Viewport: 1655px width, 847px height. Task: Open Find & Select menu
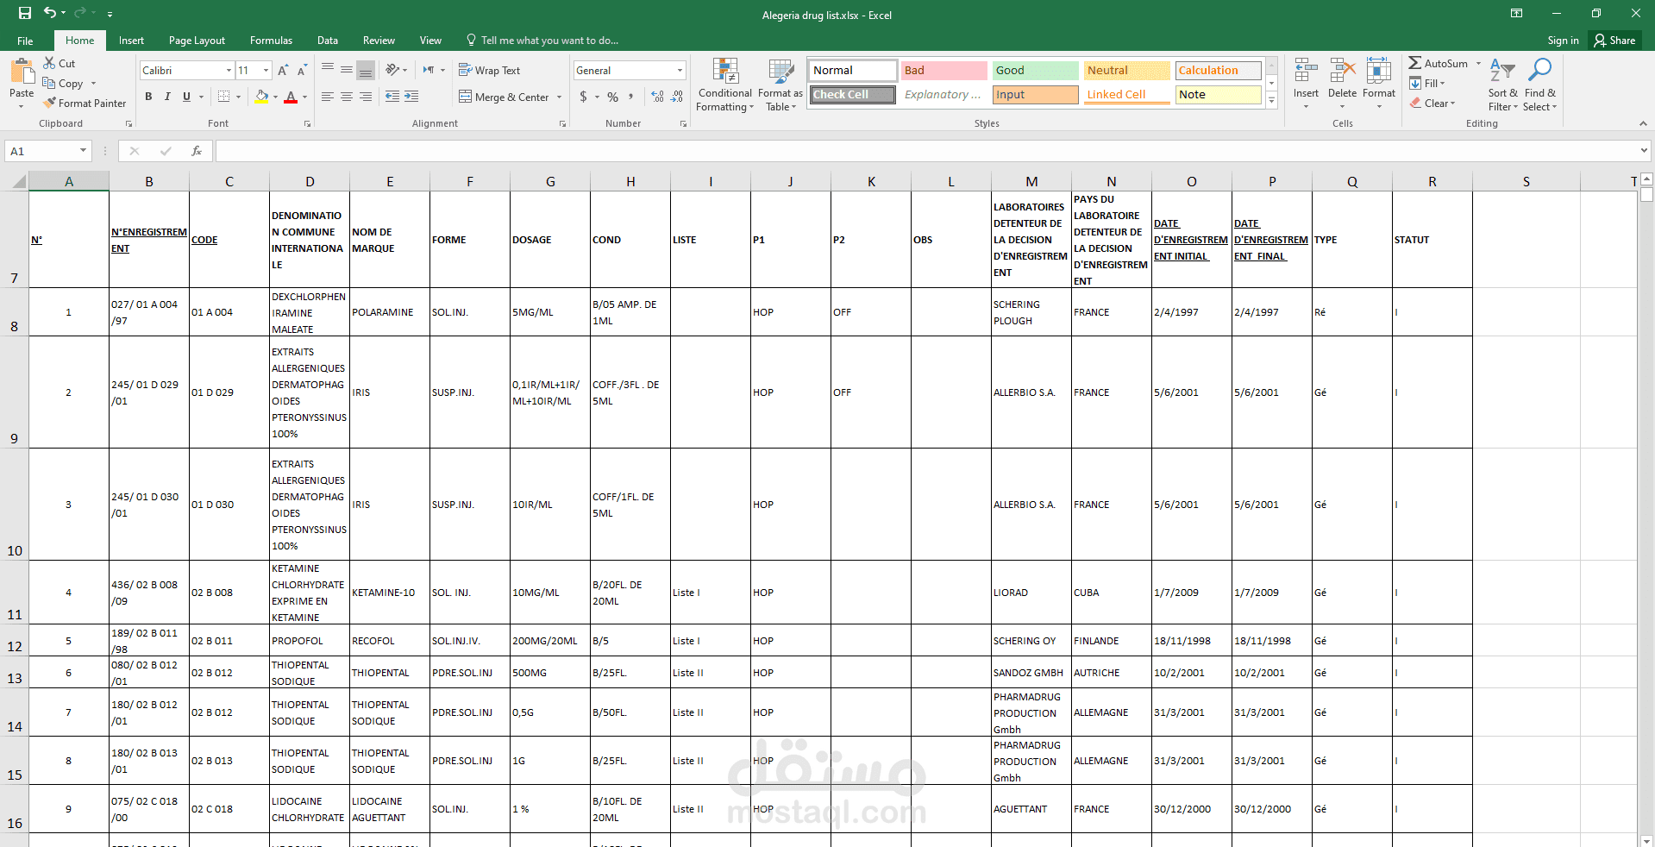[1539, 85]
